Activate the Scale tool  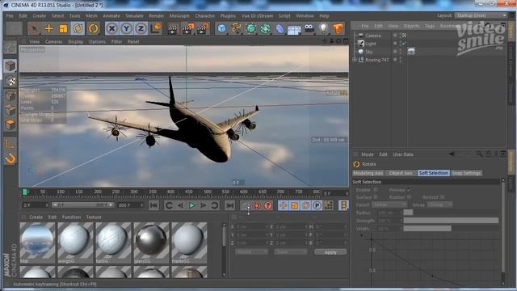click(x=63, y=29)
